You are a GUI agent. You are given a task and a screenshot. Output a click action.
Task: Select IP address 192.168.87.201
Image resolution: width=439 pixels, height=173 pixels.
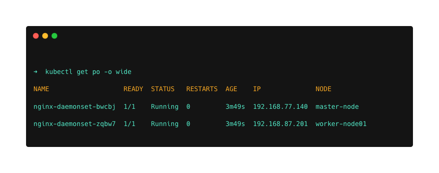pyautogui.click(x=280, y=124)
